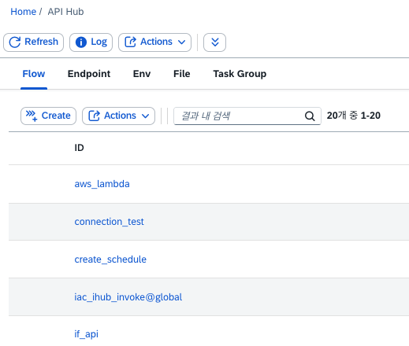This screenshot has width=409, height=346.
Task: Expand the double-chevron overflow button
Action: (214, 42)
